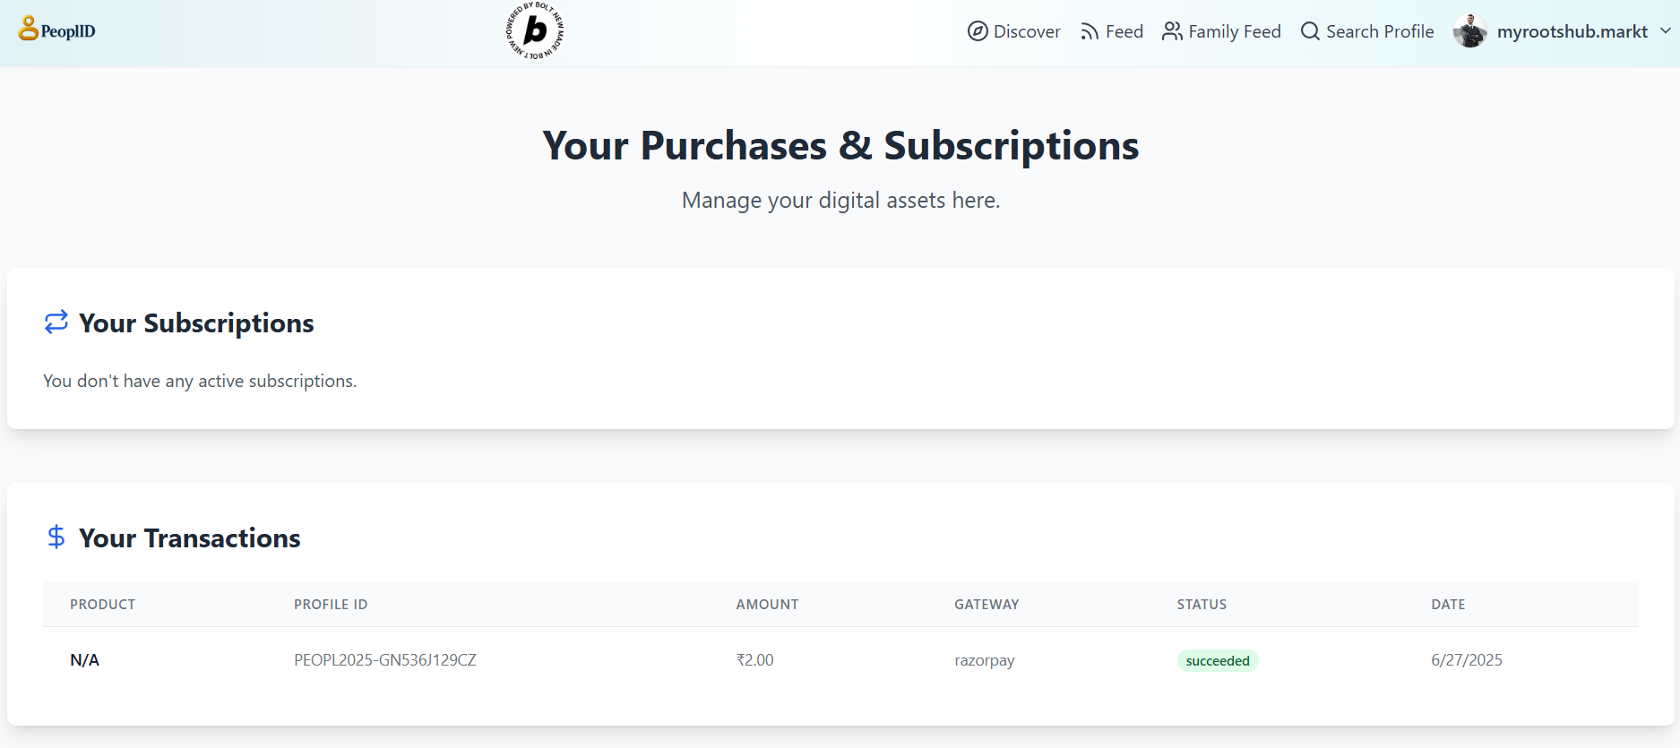This screenshot has width=1680, height=748.
Task: Click the Discover compass icon
Action: click(978, 31)
